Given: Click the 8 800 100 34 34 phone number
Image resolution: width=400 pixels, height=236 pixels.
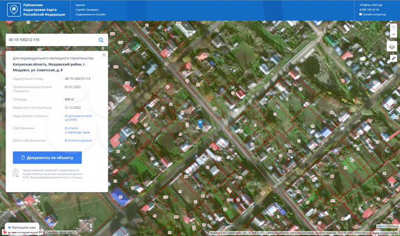Looking at the screenshot, I should pyautogui.click(x=370, y=9).
